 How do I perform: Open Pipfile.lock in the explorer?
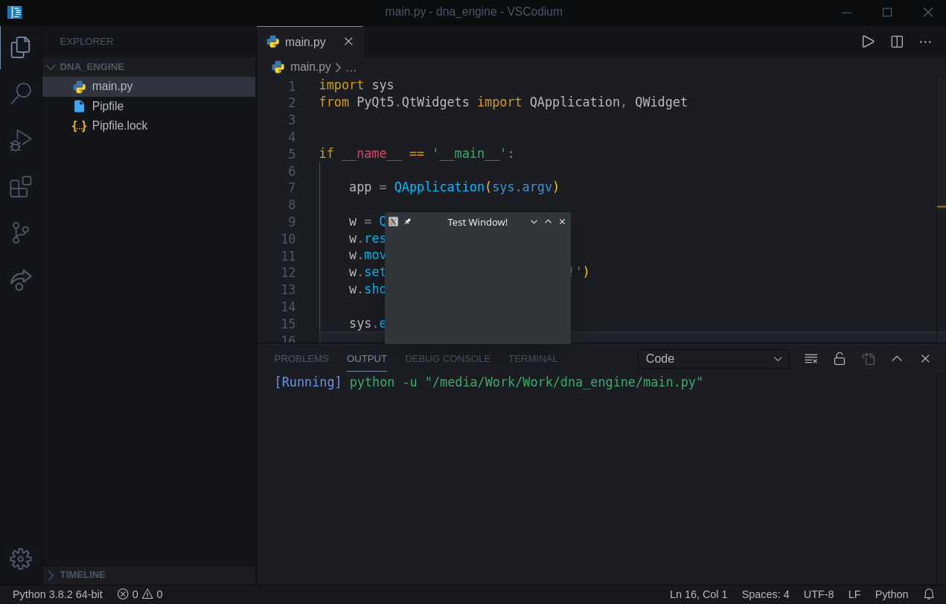149,126
